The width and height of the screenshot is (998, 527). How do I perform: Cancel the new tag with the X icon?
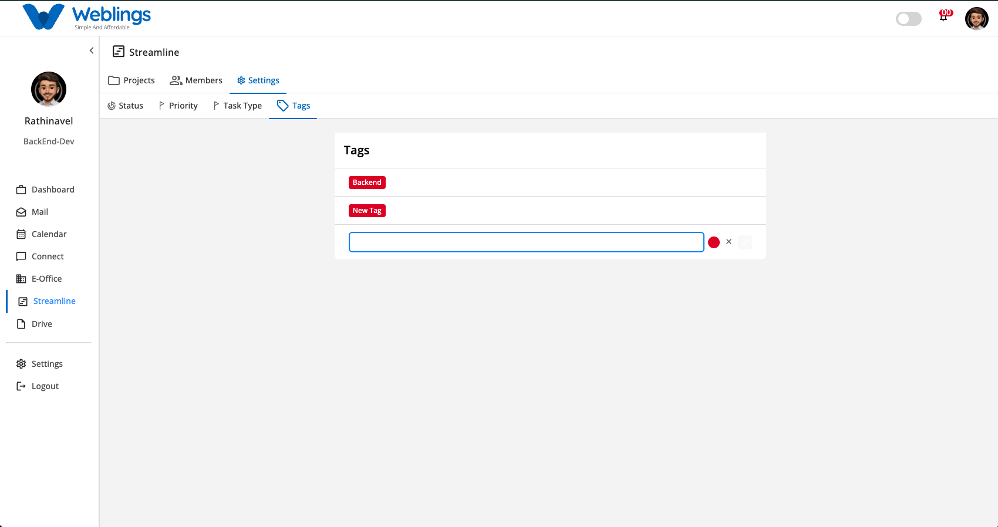(x=729, y=242)
